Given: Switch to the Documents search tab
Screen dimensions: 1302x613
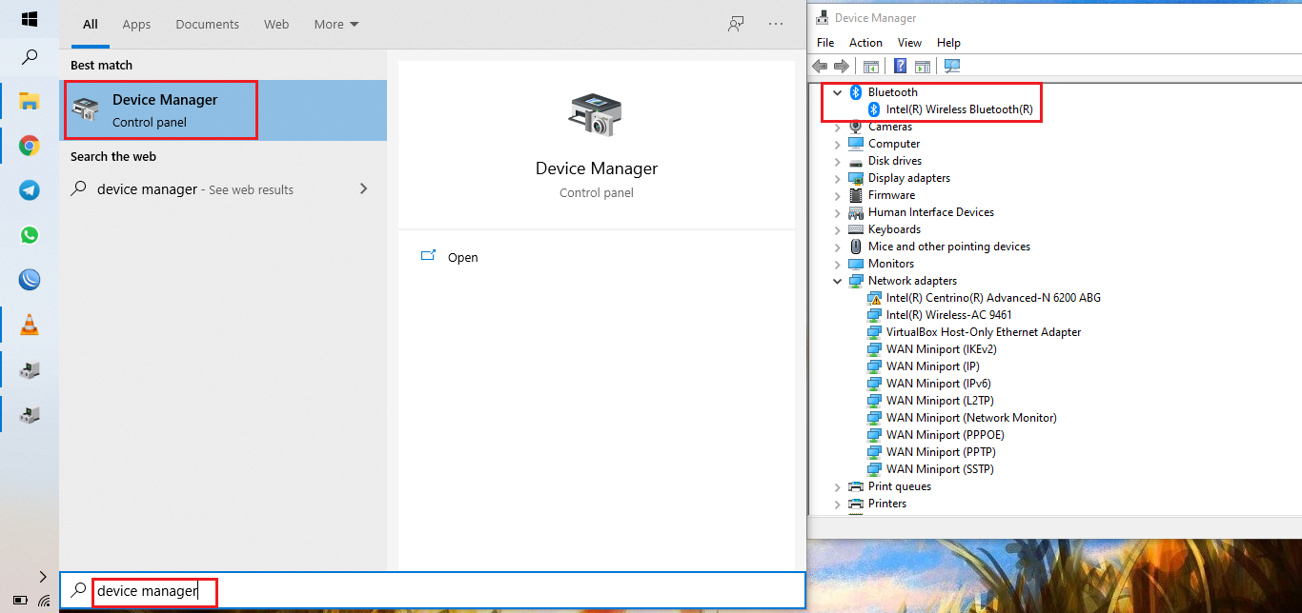Looking at the screenshot, I should 207,24.
